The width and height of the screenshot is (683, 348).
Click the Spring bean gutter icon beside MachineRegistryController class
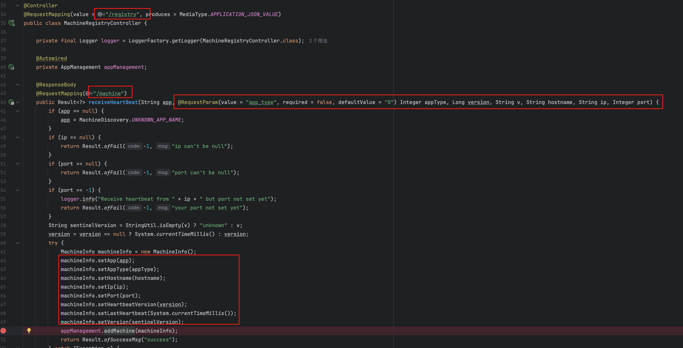tap(12, 23)
